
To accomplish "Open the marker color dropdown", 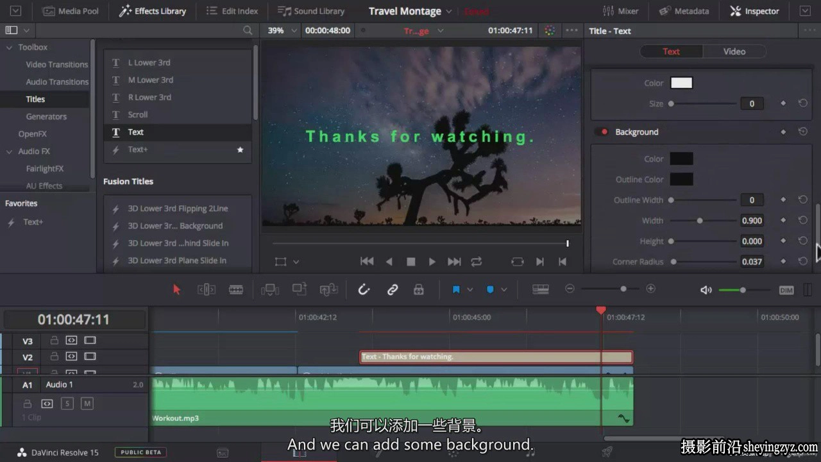I will (x=504, y=290).
